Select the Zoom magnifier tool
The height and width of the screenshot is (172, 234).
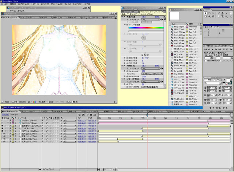click(x=210, y=16)
